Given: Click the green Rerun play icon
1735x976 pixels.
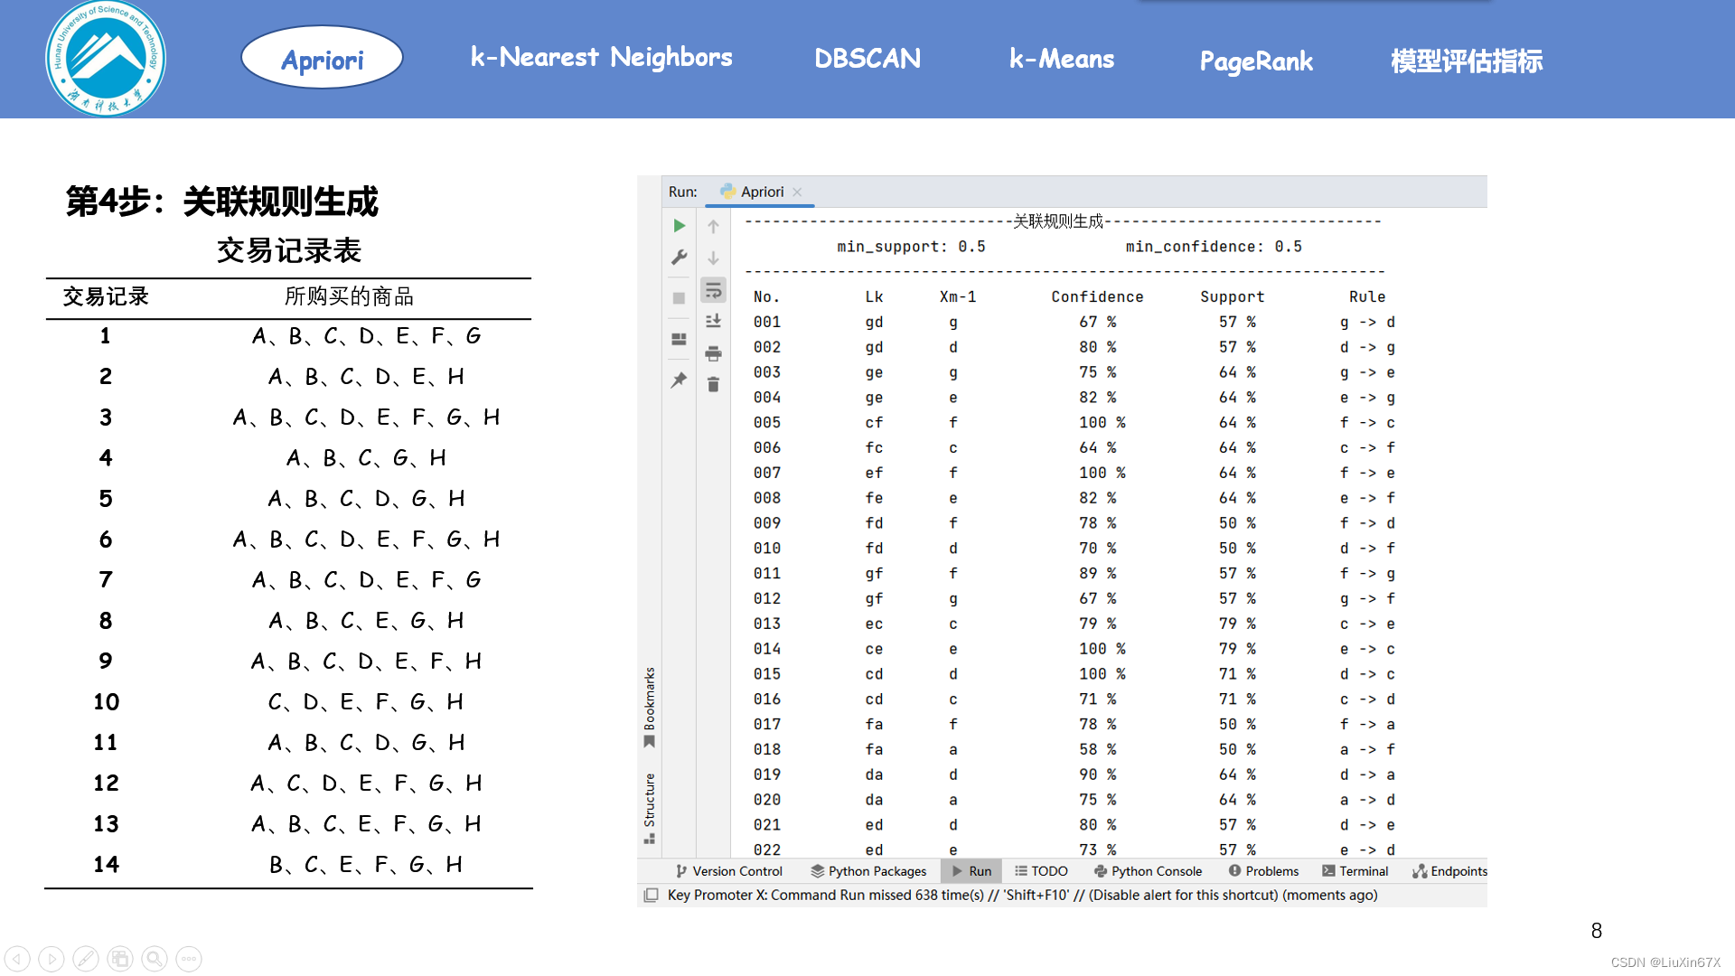Looking at the screenshot, I should 680,226.
